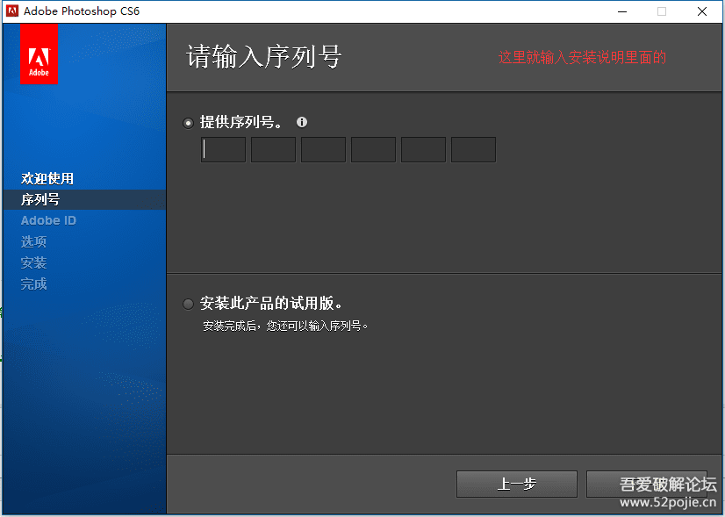Focus the second serial number field
Viewport: 725px width, 517px height.
[273, 149]
